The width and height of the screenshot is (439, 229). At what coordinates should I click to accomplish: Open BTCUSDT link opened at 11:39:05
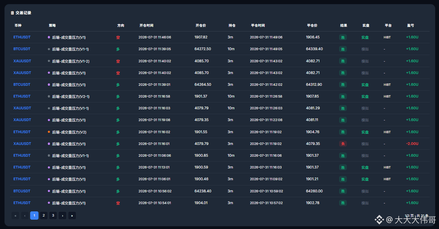click(x=22, y=49)
